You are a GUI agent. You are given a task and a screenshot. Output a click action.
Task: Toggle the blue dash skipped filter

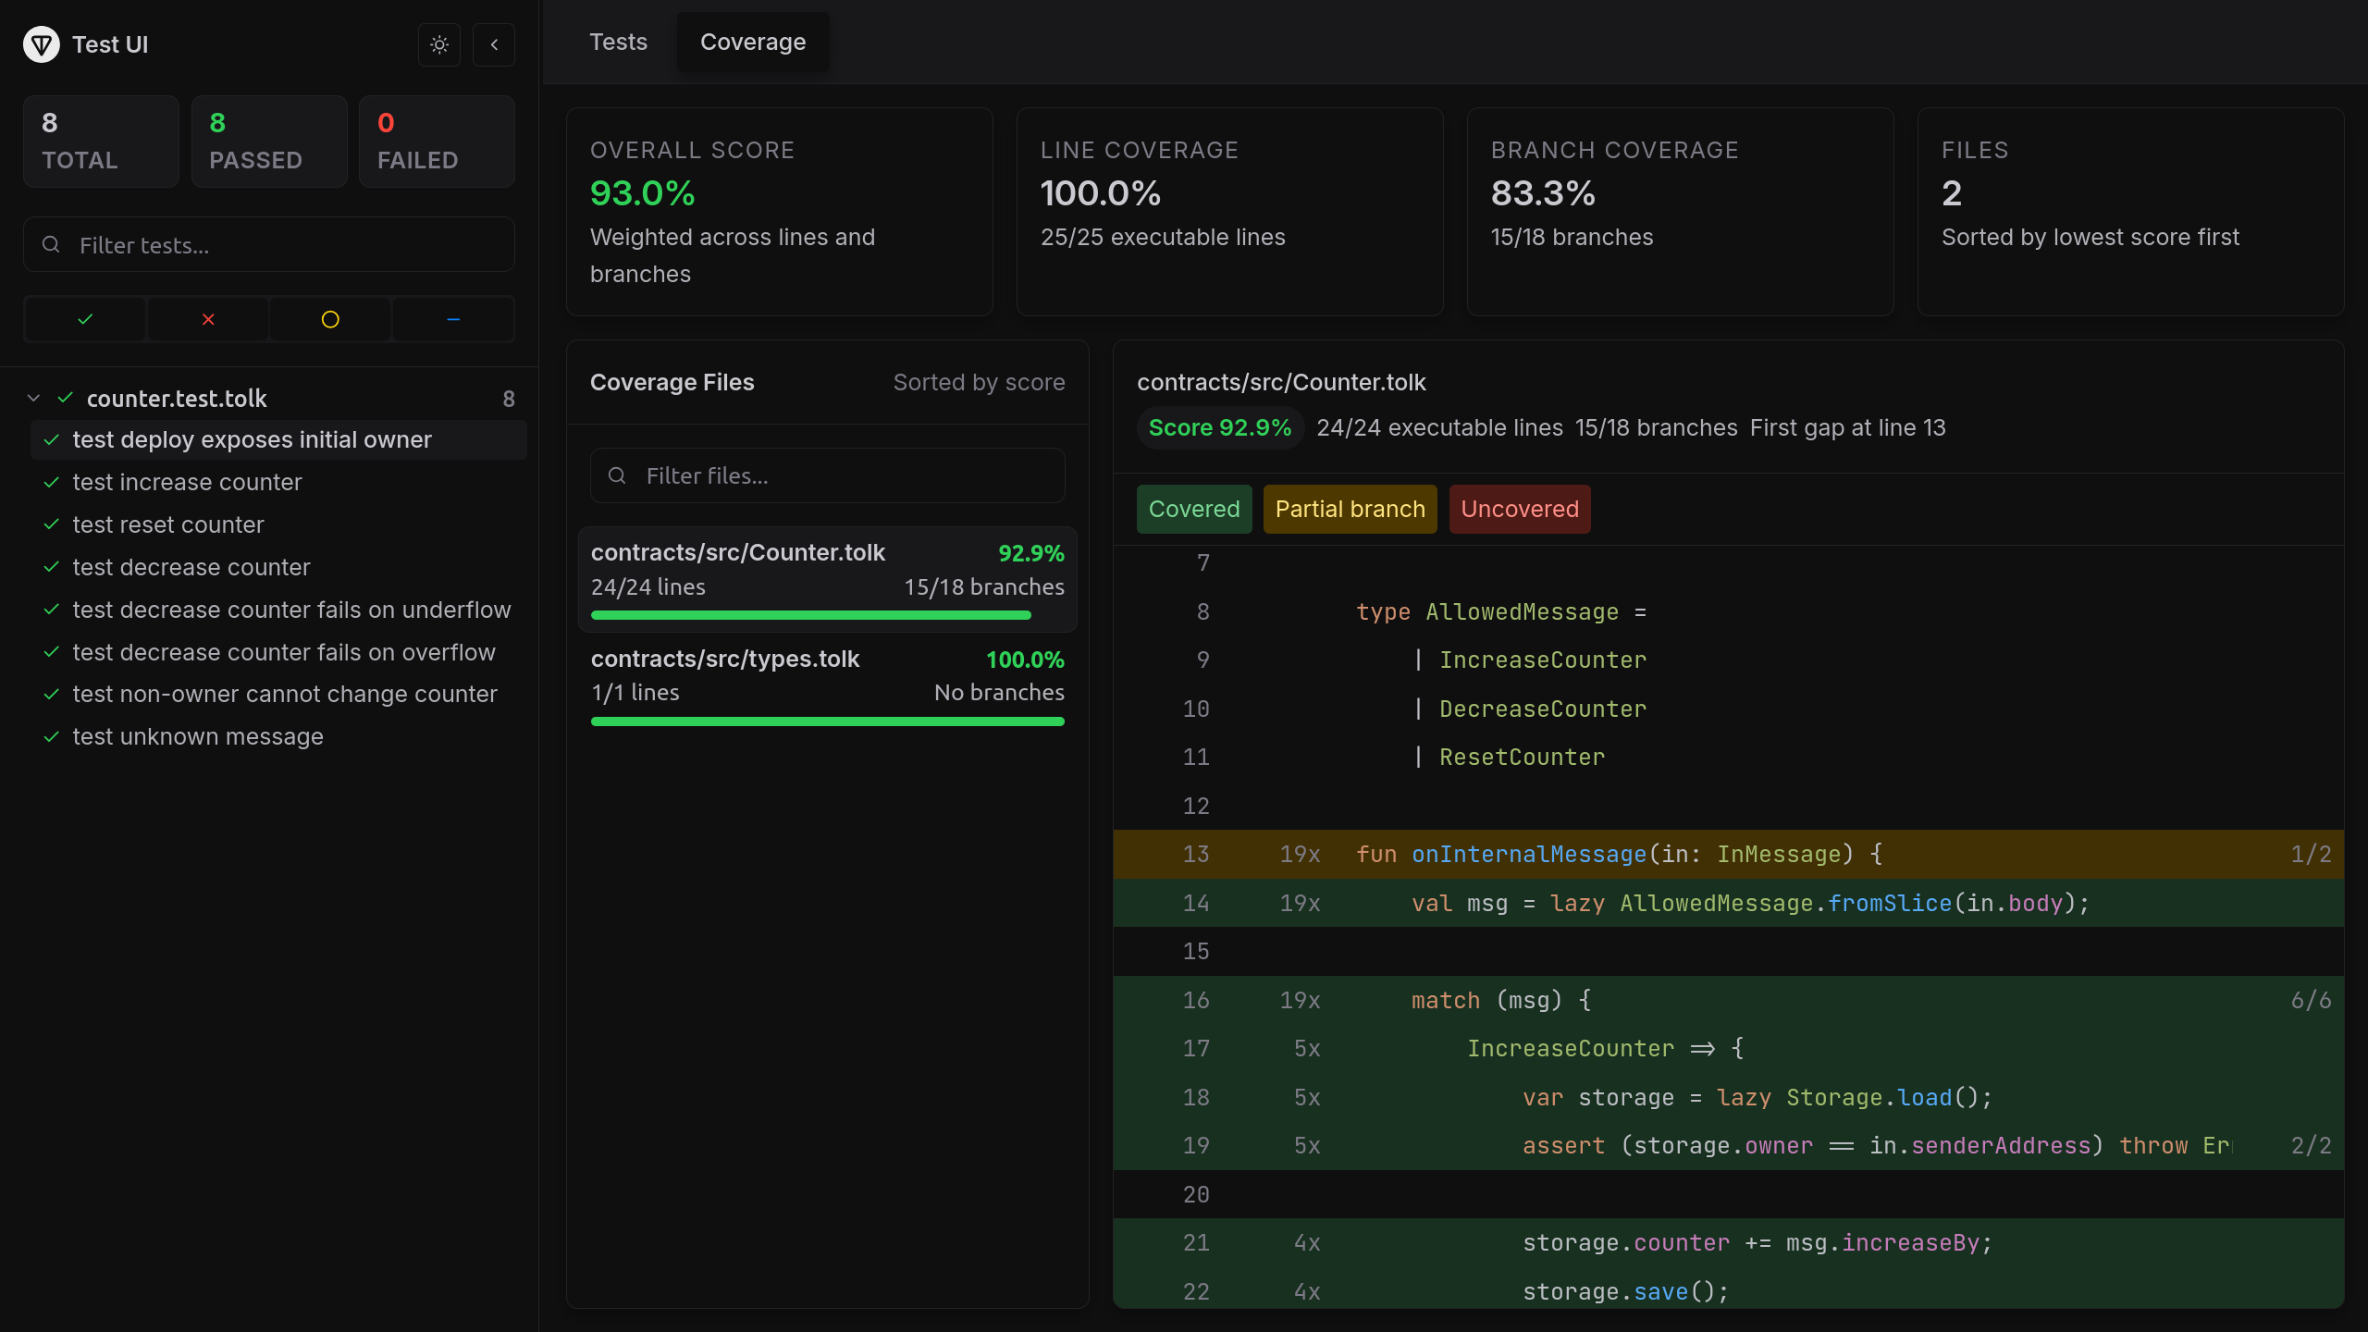click(453, 319)
